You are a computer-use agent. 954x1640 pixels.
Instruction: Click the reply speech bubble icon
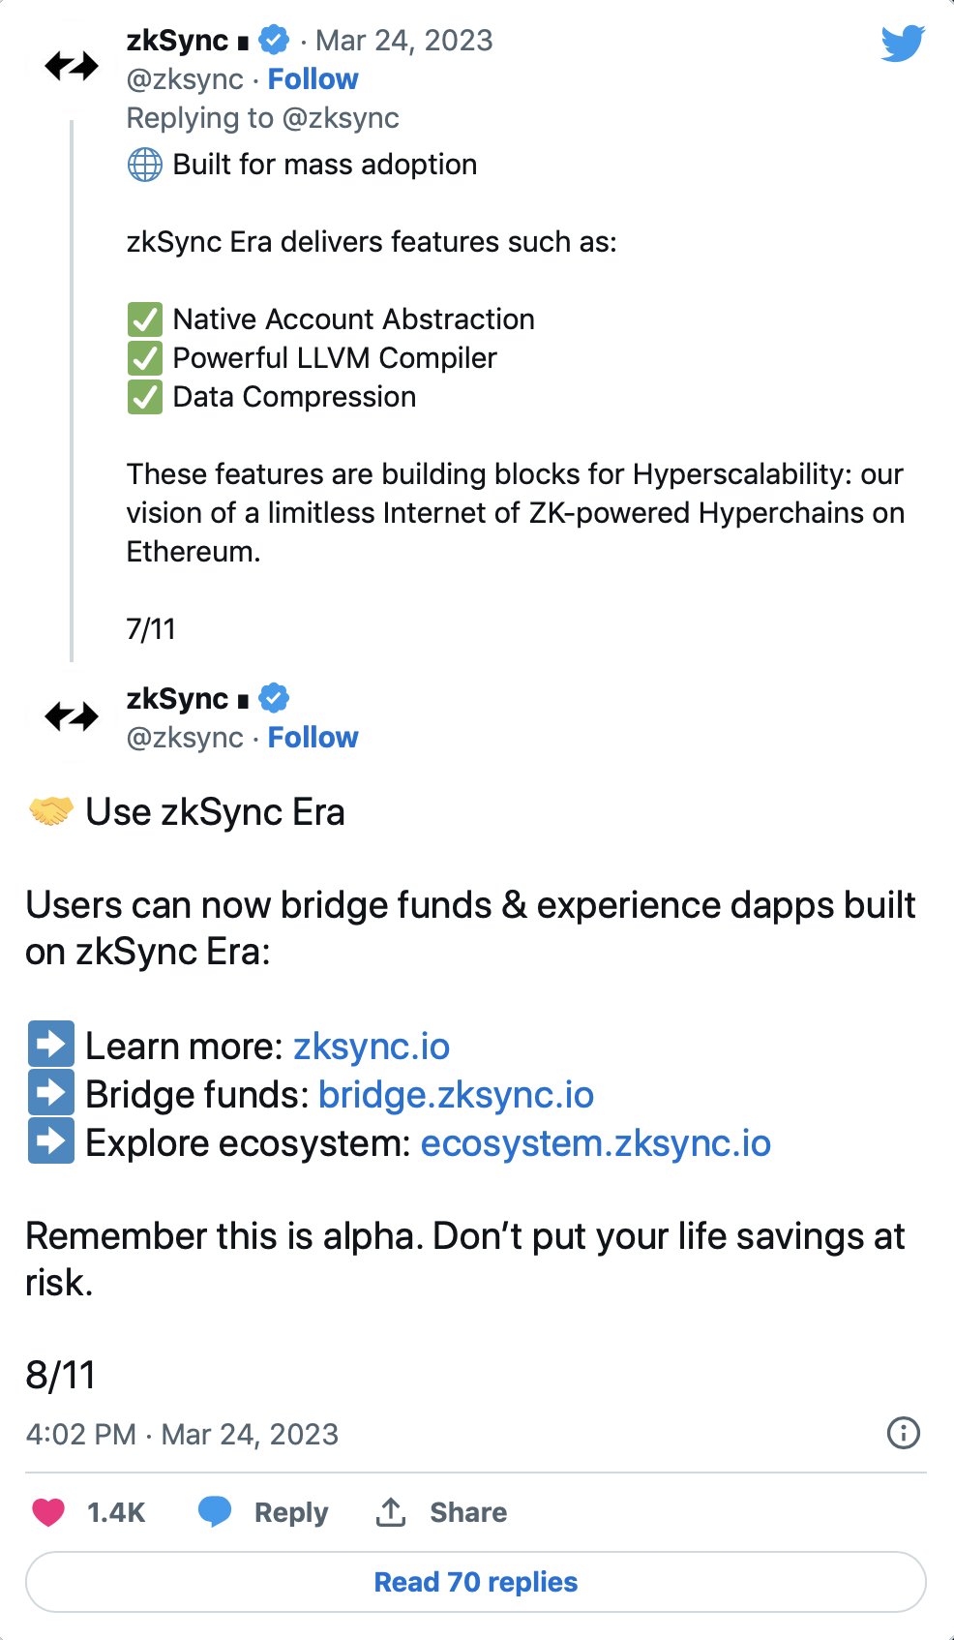click(x=215, y=1511)
